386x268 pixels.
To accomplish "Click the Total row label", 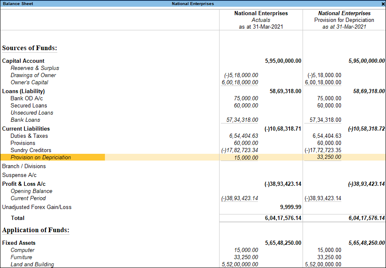I will tap(17, 218).
